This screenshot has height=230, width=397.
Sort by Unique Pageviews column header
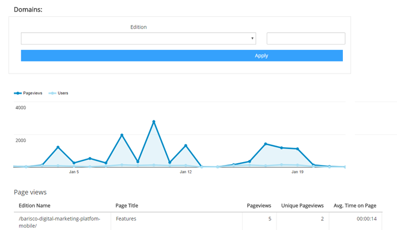303,205
